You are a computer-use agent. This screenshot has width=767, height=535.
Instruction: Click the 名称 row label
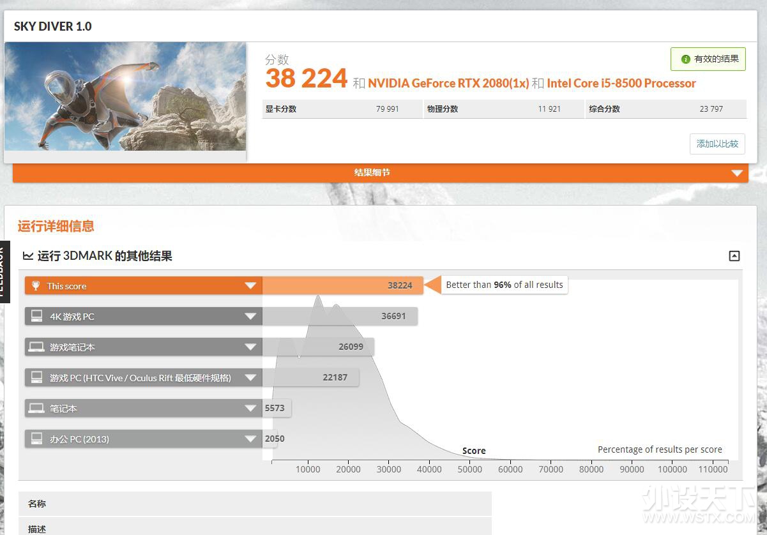(x=37, y=504)
